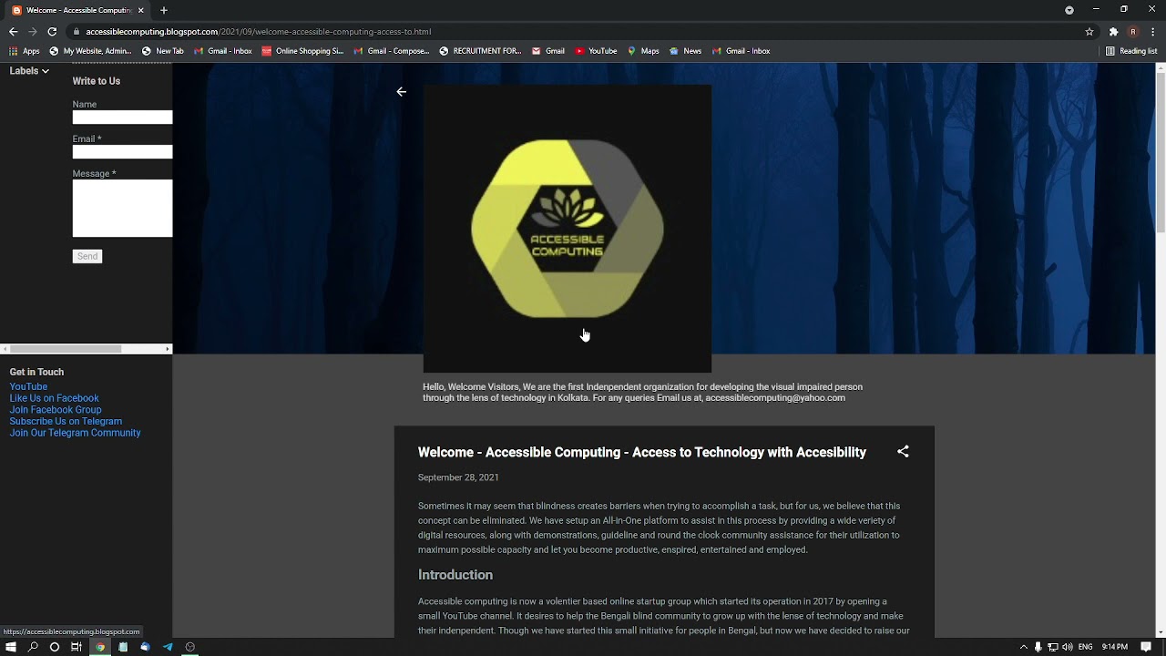This screenshot has width=1166, height=656.
Task: Submit the contact form with Send
Action: coord(87,256)
